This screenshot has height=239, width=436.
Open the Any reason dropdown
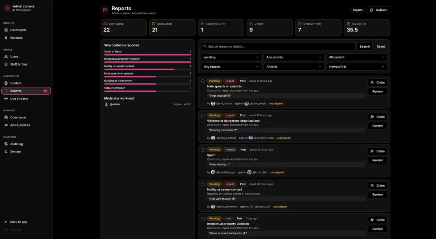coord(231,67)
